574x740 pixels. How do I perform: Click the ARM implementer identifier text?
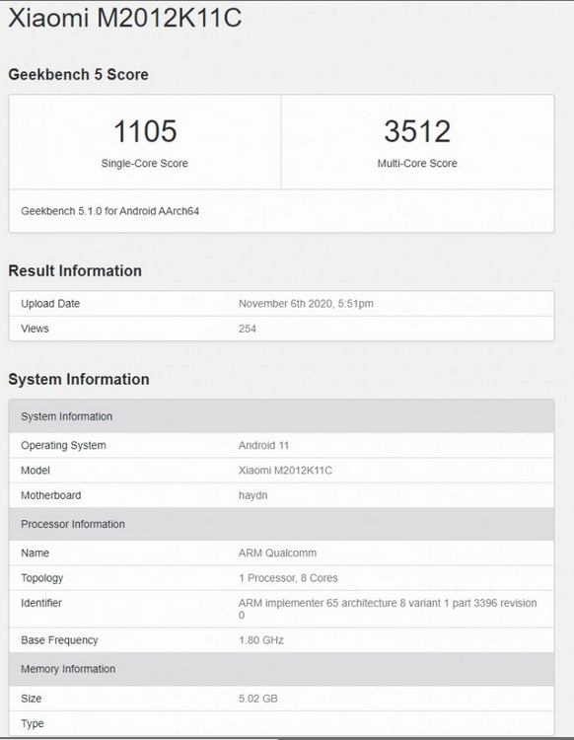coord(388,609)
